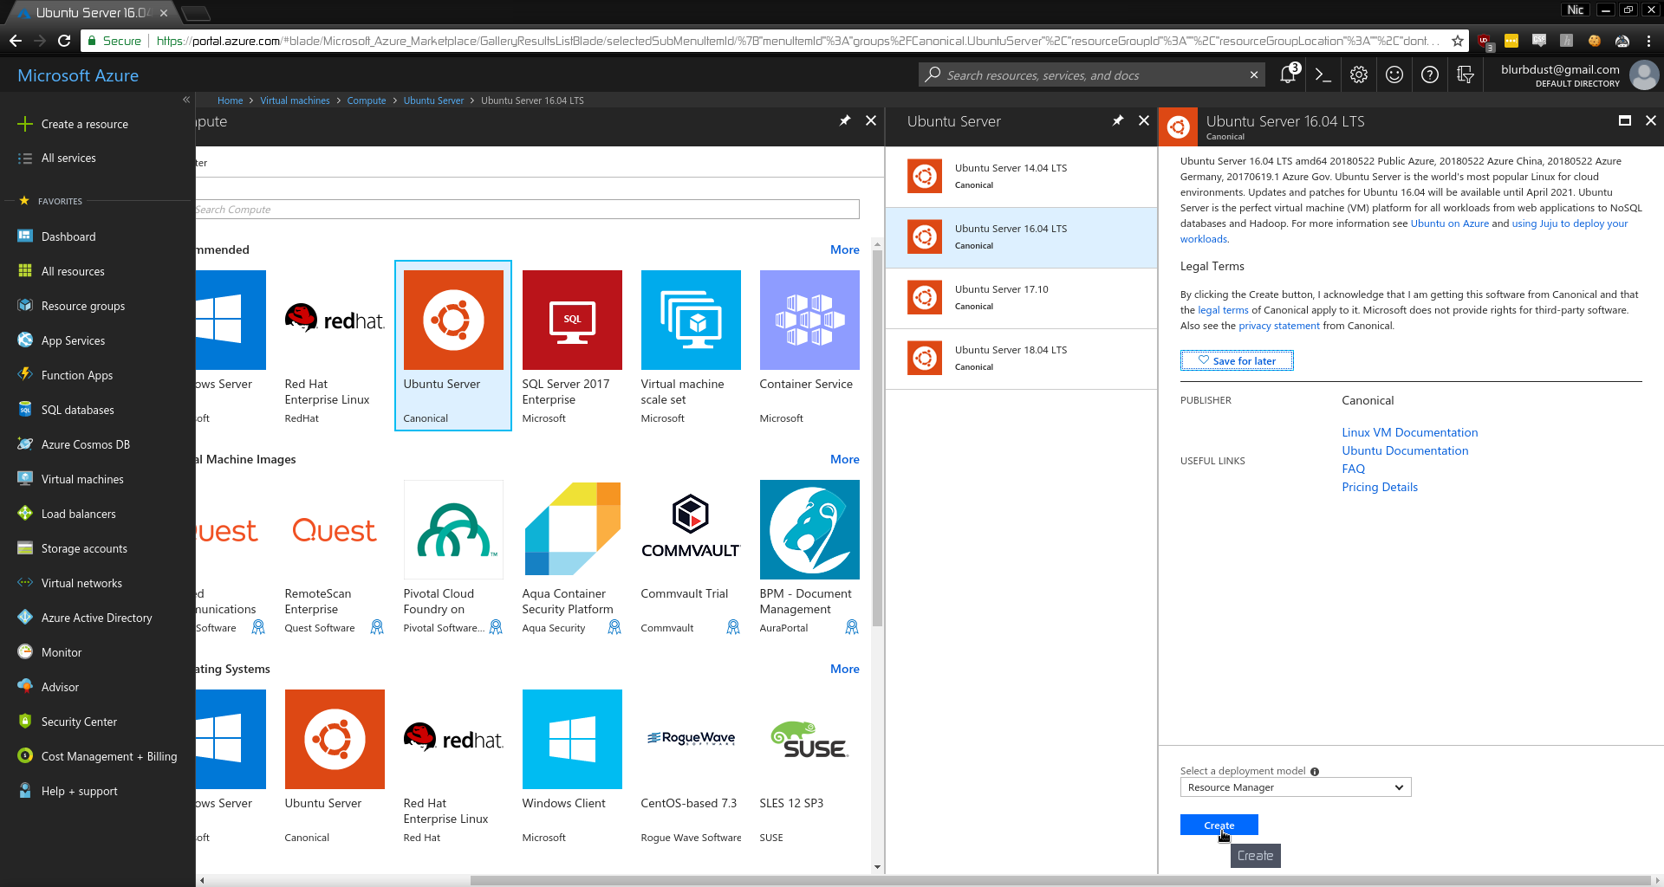
Task: Select the SQL Server 2017 Enterprise tile
Action: click(572, 346)
